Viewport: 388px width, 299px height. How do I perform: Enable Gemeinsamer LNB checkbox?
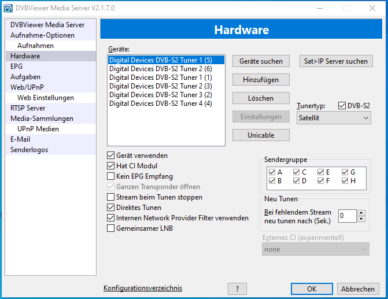(x=110, y=228)
